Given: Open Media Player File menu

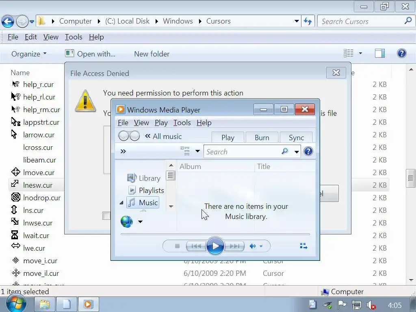Looking at the screenshot, I should (x=123, y=123).
